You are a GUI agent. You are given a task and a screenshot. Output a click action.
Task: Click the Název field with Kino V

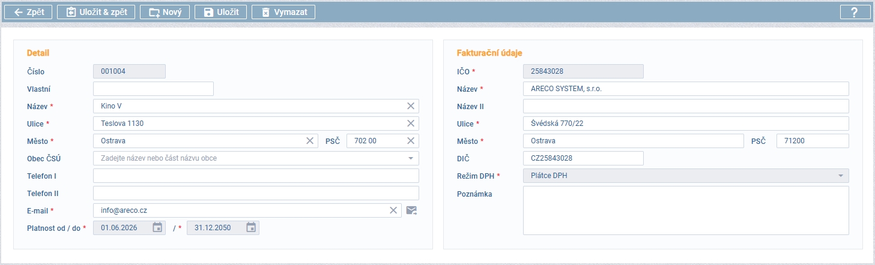[x=256, y=106]
